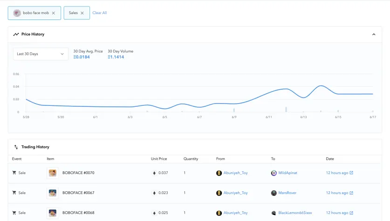Viewport: 390px width, 221px height.
Task: Open external transaction link for BOBOFACE #0068
Action: tap(351, 213)
